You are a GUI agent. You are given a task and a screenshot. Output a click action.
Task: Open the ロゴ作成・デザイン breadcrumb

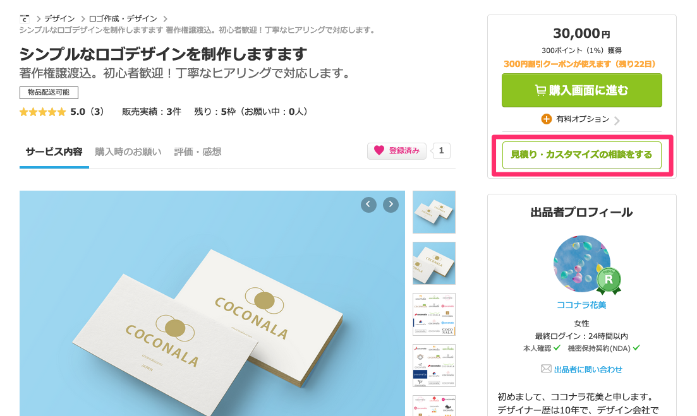tap(123, 19)
